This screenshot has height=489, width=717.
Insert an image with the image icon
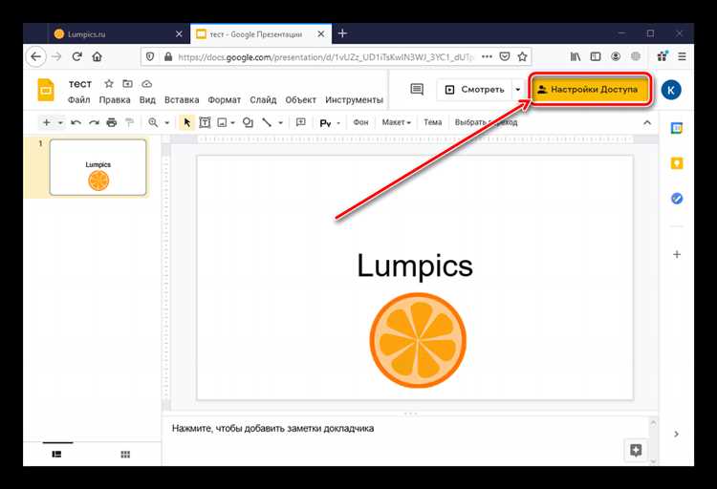click(222, 122)
